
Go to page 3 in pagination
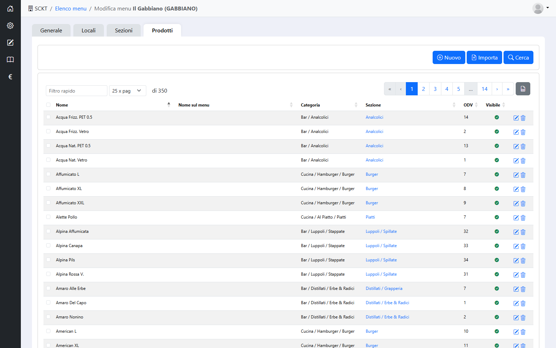point(435,89)
